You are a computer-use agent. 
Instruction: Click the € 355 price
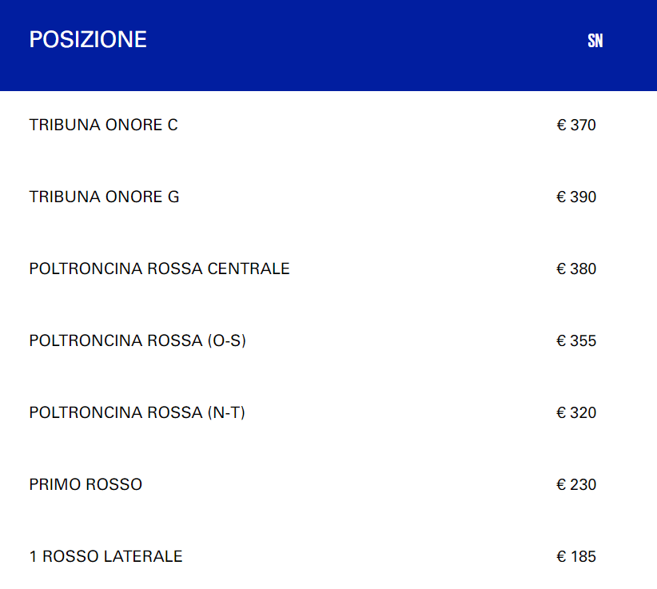[576, 341]
